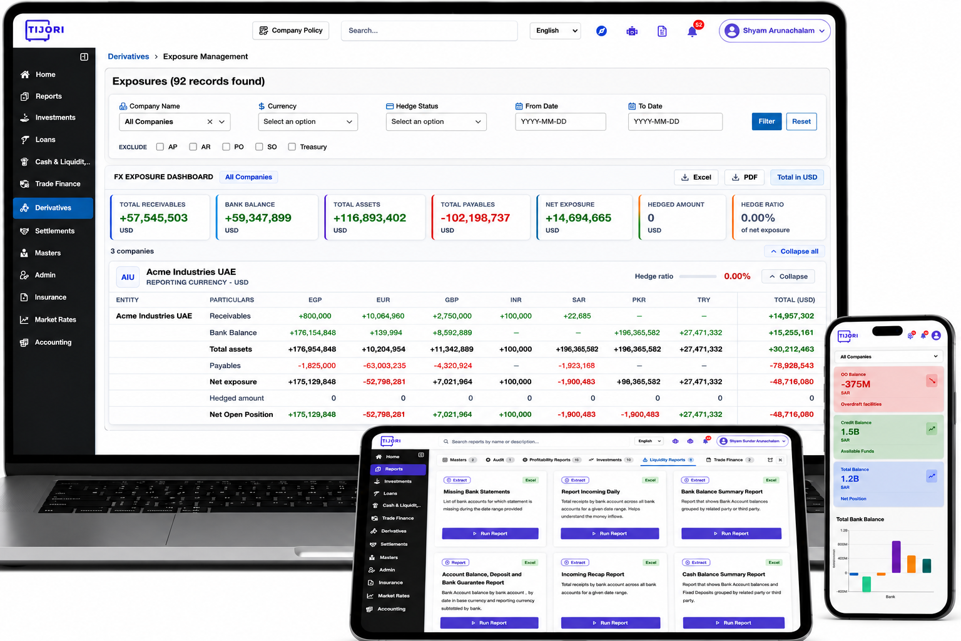Open the robot assistant icon in the laptop header
961x641 pixels.
pyautogui.click(x=632, y=31)
